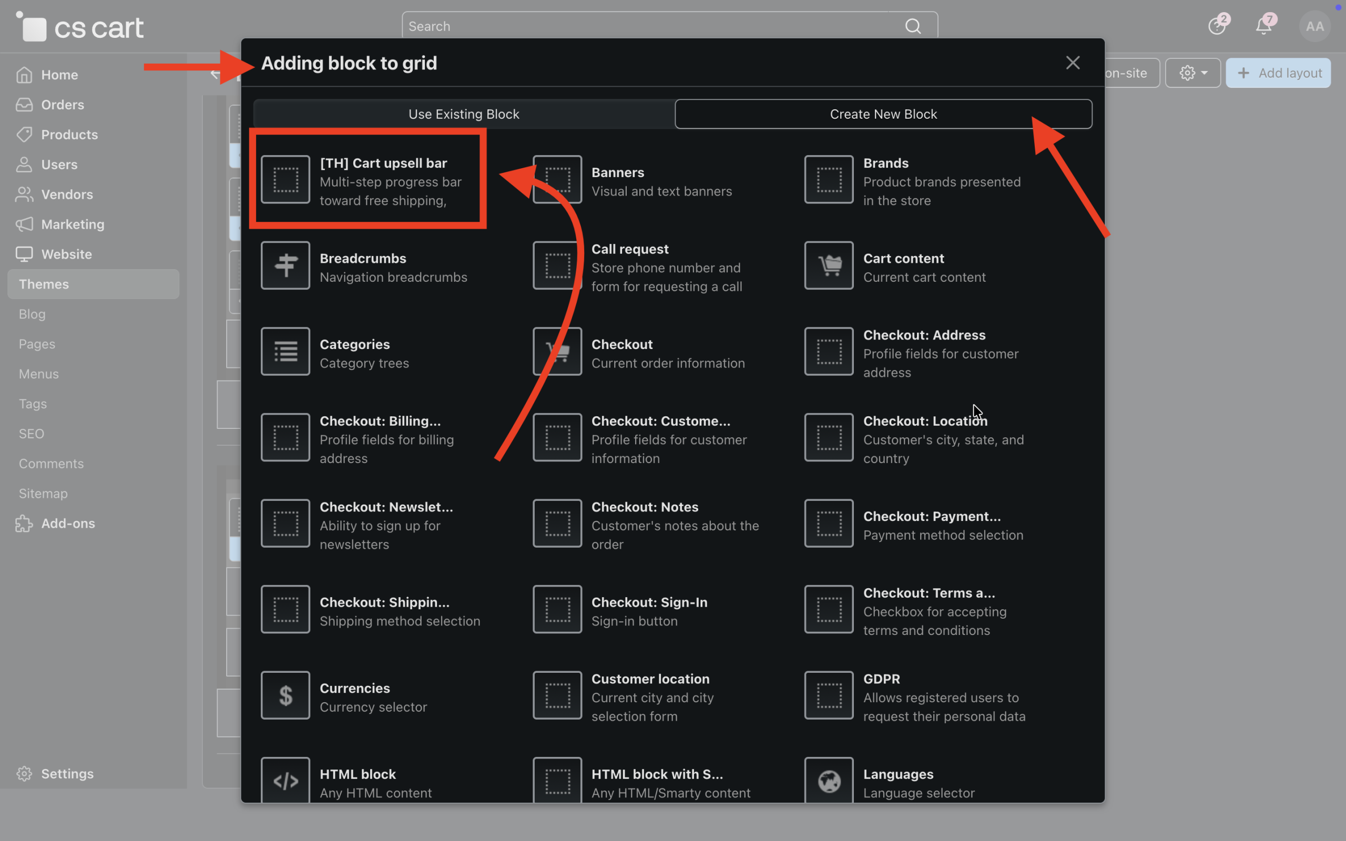1346x841 pixels.
Task: Select the Languages globe icon block
Action: 829,781
